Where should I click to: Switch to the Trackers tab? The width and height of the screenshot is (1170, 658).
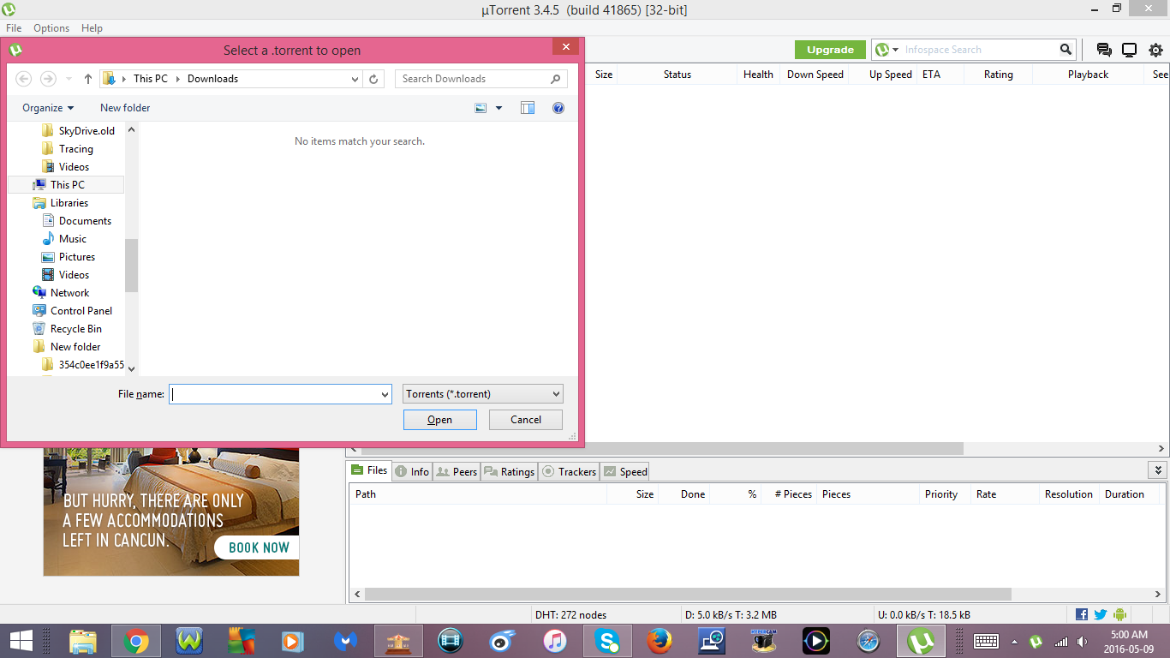(x=569, y=471)
